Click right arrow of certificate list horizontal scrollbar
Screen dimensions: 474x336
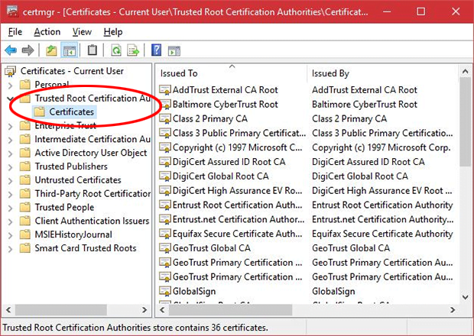453,310
